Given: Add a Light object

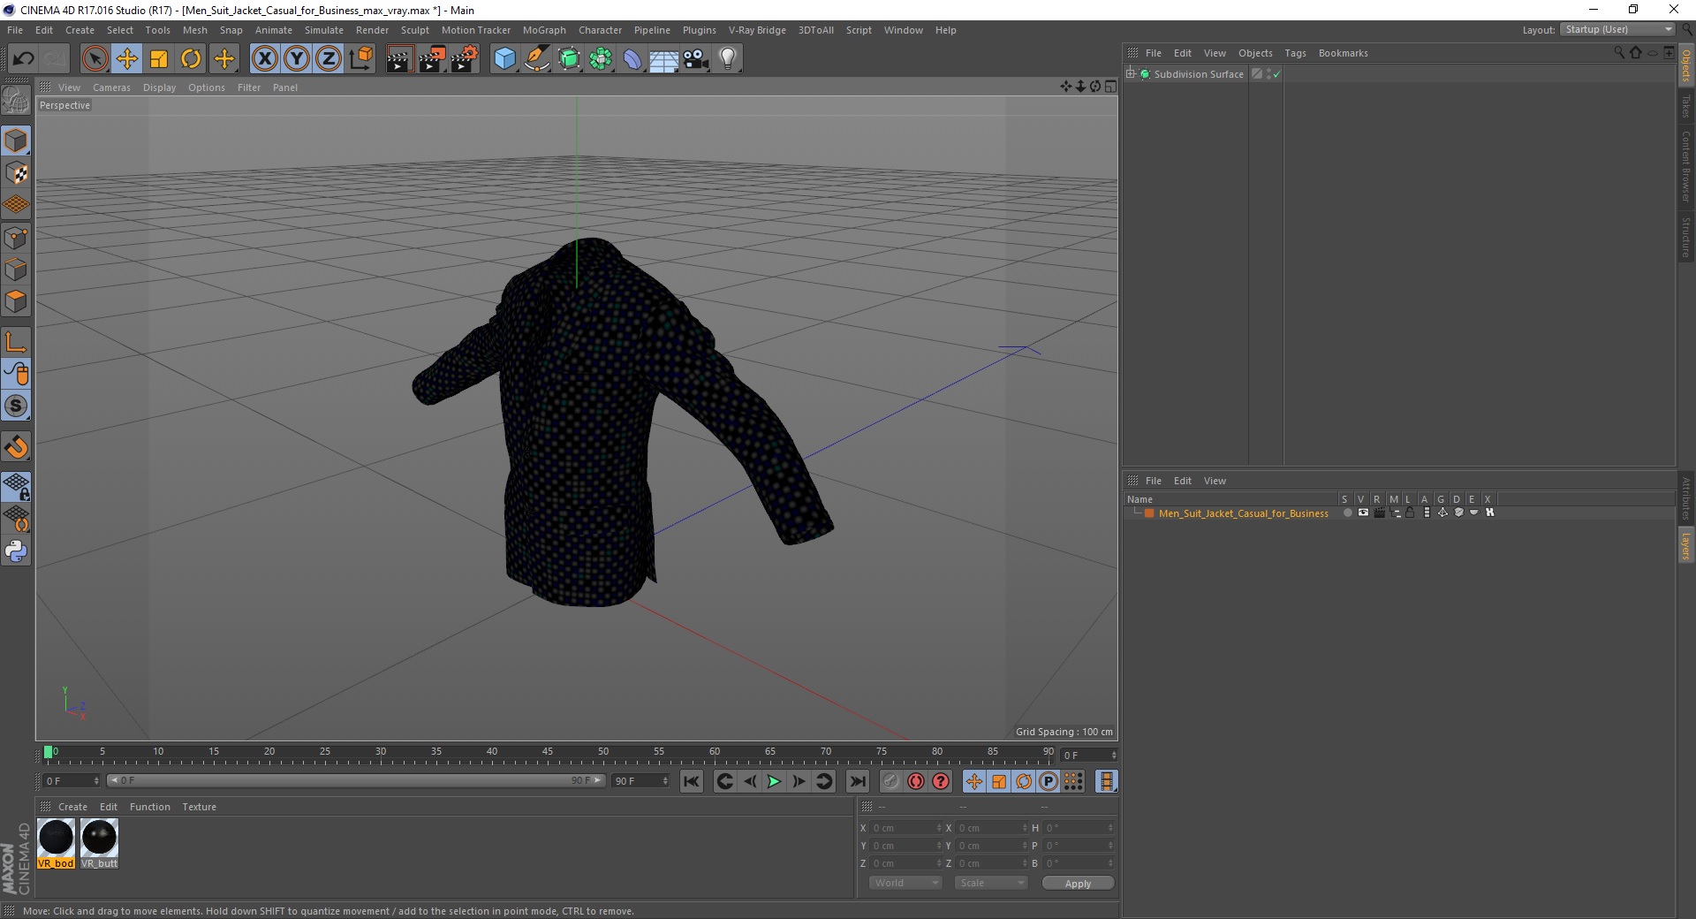Looking at the screenshot, I should pyautogui.click(x=728, y=59).
